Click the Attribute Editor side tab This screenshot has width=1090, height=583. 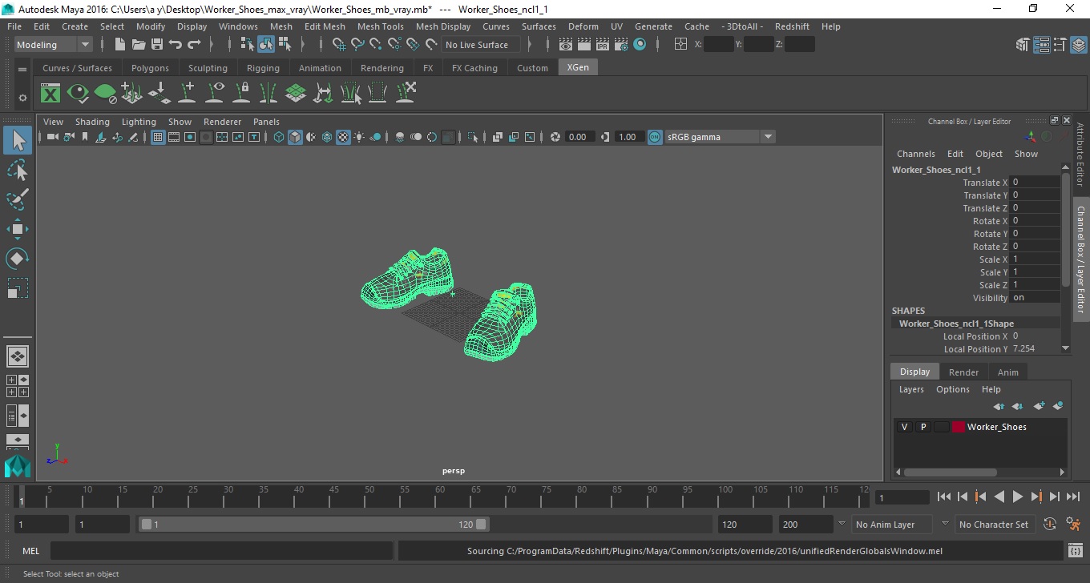tap(1080, 155)
